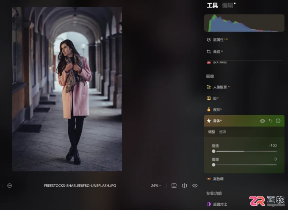Click the file name FREESTOCKS-8HASLEE6FBO-UNSPLASH.JPG
The width and height of the screenshot is (288, 210).
click(80, 185)
